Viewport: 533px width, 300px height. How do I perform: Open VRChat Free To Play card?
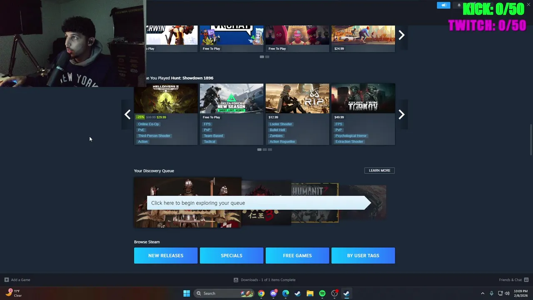[232, 38]
